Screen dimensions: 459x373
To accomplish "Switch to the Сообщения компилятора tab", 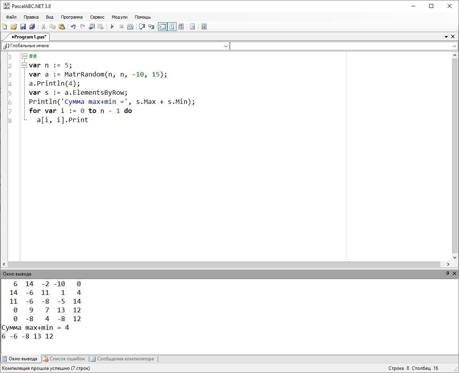I will tap(122, 359).
